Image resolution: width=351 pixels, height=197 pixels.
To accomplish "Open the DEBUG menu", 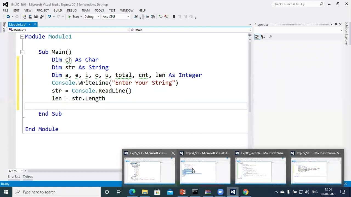I will coord(72,10).
